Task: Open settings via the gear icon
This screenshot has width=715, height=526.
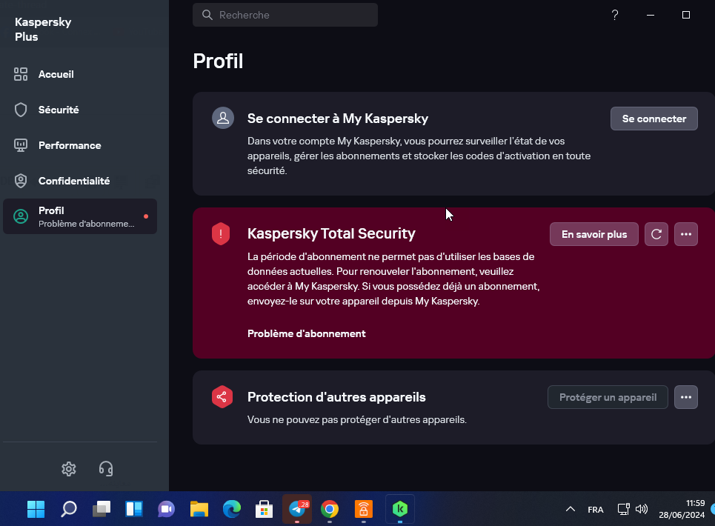Action: 69,468
